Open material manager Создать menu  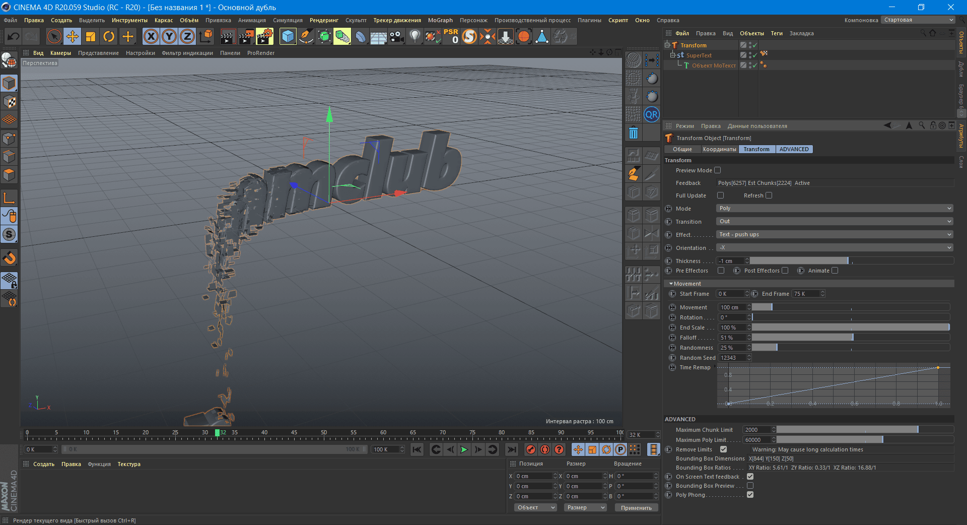point(44,464)
